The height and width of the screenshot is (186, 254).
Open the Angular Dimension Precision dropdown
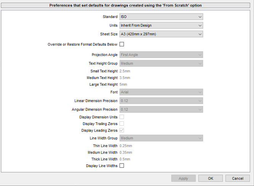pyautogui.click(x=161, y=109)
